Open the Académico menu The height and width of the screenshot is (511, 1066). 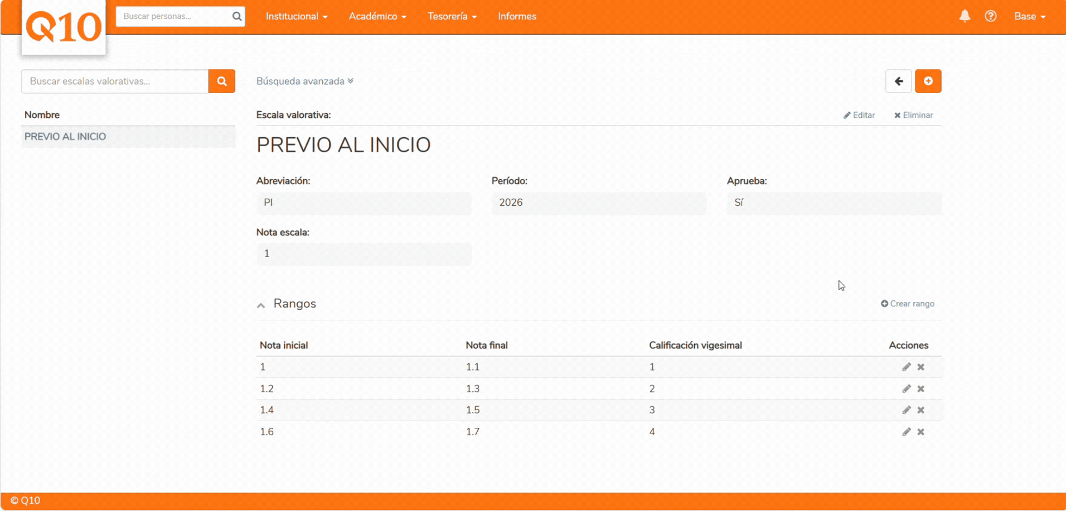pos(377,16)
